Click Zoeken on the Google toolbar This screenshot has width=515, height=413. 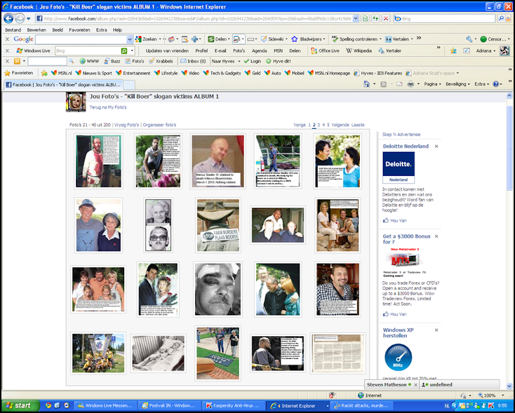coord(147,39)
